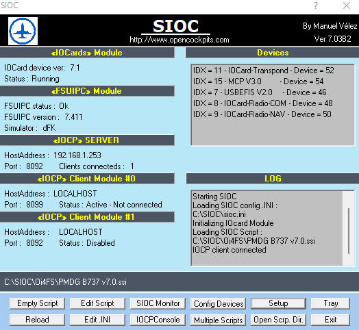Image resolution: width=359 pixels, height=330 pixels.
Task: Close the SIOC window
Action: click(x=347, y=5)
